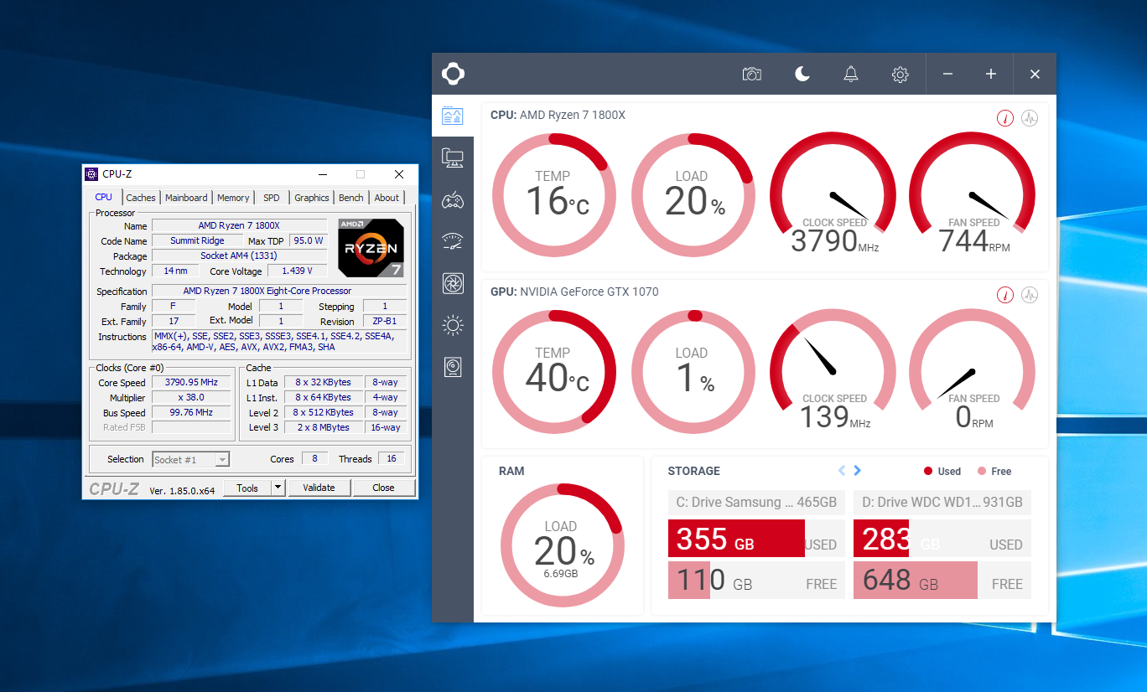The height and width of the screenshot is (692, 1147).
Task: Expand the Tools dropdown arrow in CPU-Z
Action: (x=278, y=488)
